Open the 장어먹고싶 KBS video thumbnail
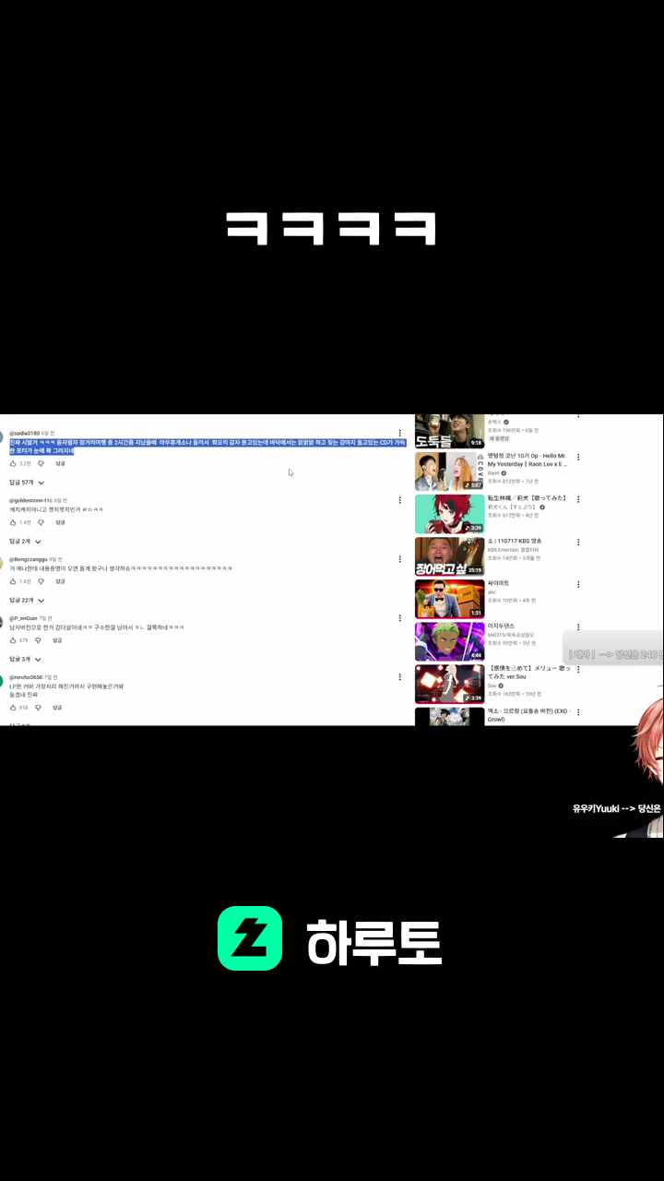This screenshot has height=1181, width=664. click(x=449, y=556)
